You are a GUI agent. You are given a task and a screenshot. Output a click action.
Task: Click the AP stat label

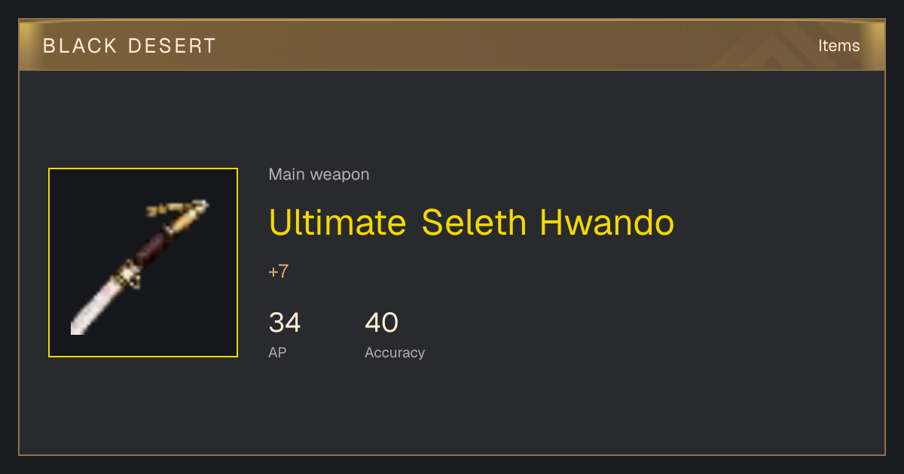click(277, 352)
